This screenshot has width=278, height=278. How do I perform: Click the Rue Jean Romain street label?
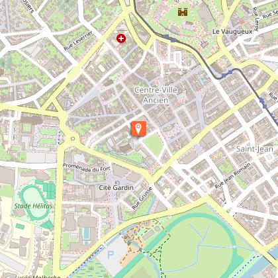[233, 175]
